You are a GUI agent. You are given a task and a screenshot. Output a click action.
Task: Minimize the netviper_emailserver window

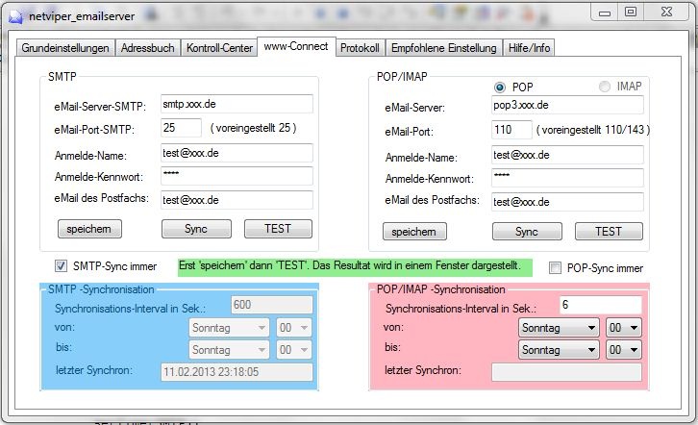point(604,12)
